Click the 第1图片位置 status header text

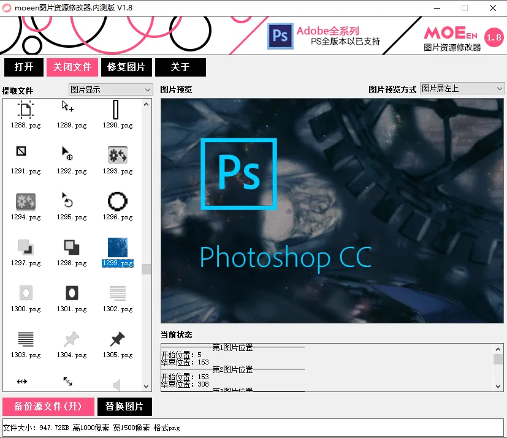pos(232,347)
